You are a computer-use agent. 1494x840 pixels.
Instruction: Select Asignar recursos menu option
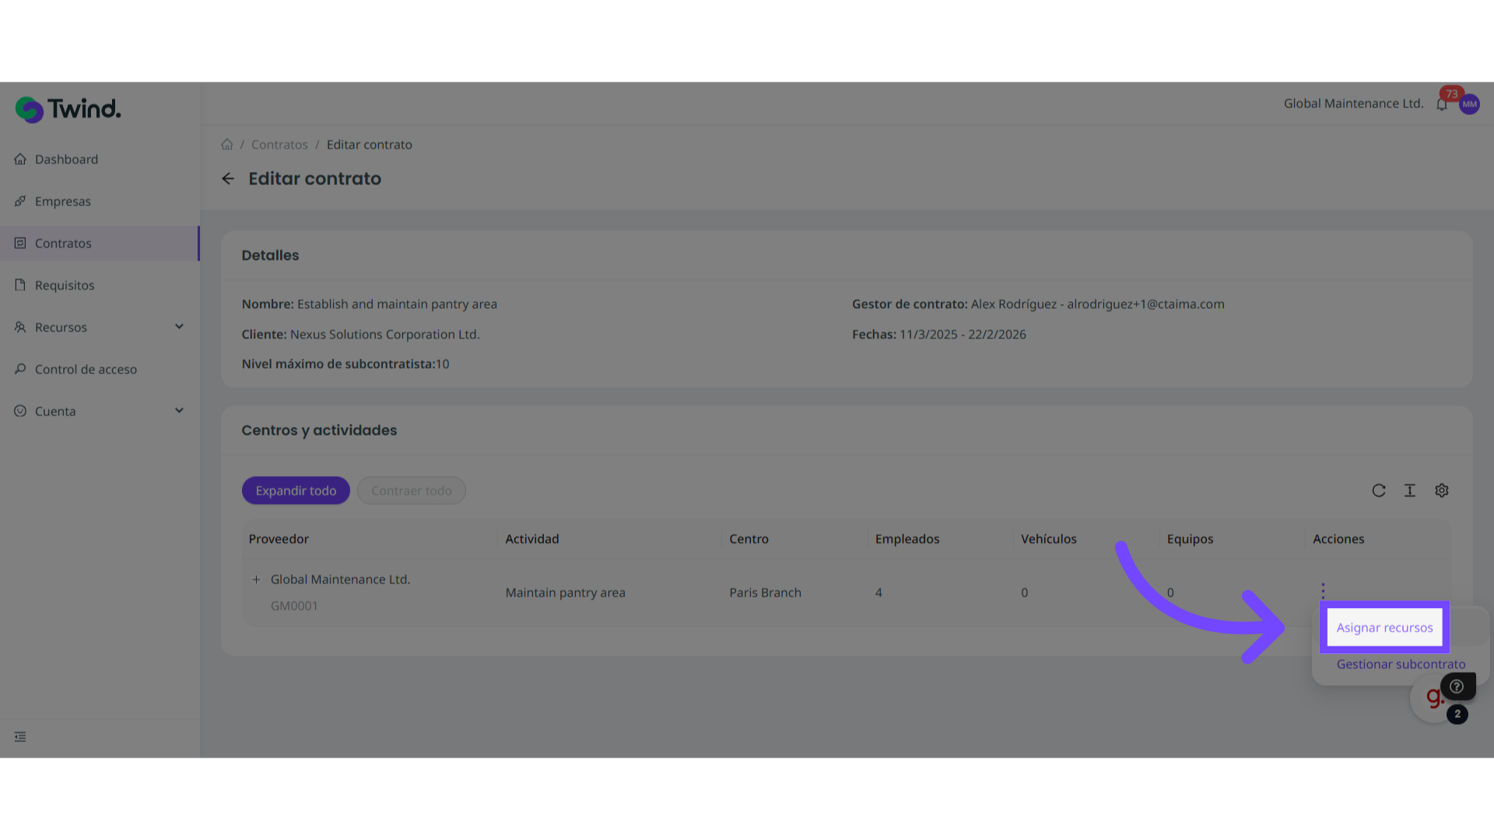[x=1384, y=628]
